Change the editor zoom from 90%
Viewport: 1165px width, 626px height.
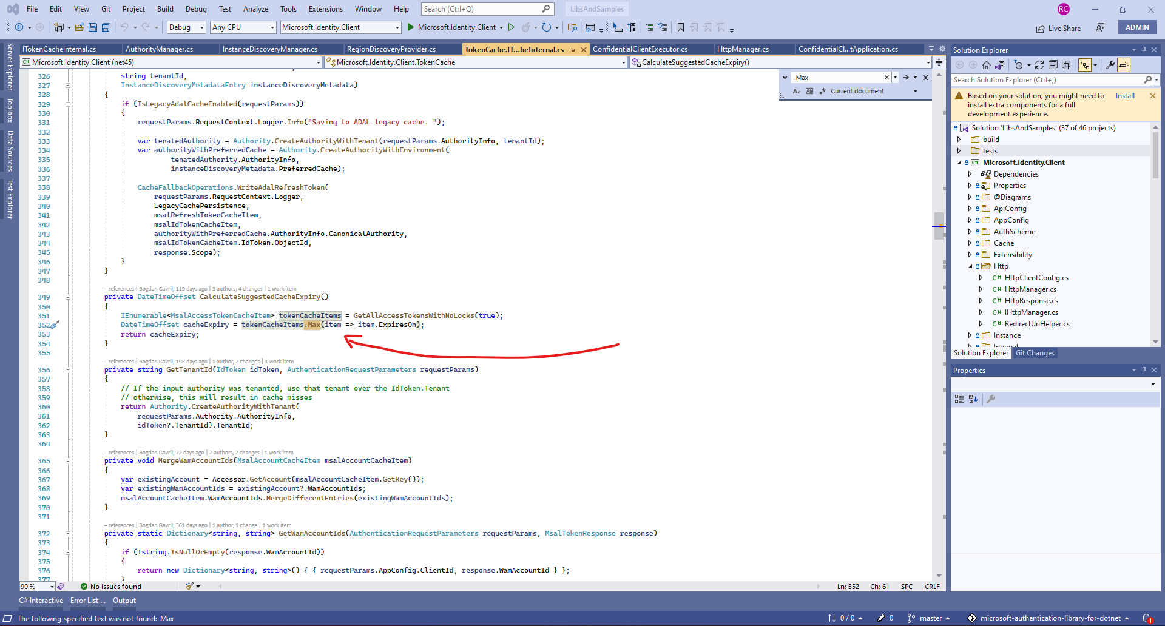click(36, 587)
